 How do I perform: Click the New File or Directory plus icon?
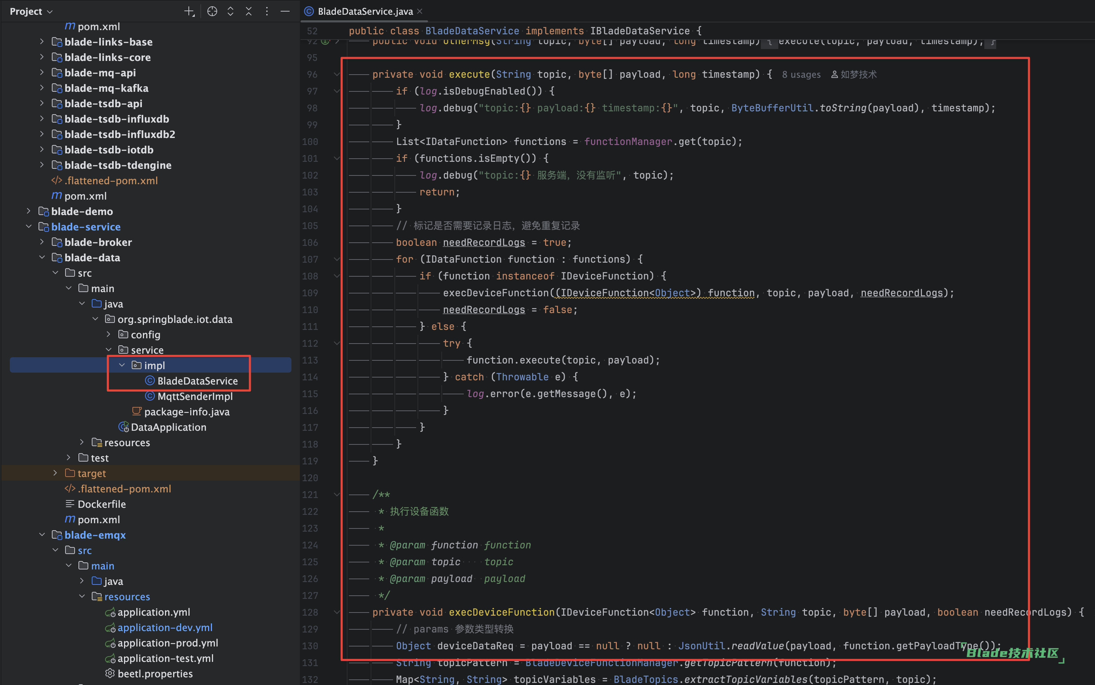(190, 11)
